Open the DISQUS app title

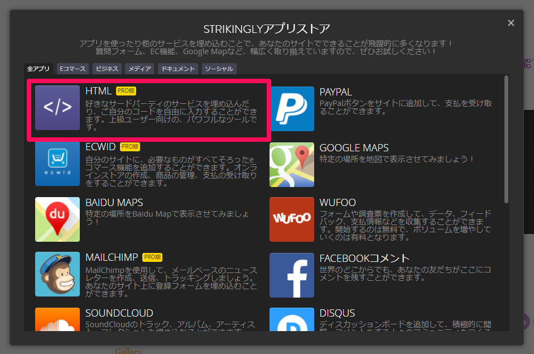(337, 313)
